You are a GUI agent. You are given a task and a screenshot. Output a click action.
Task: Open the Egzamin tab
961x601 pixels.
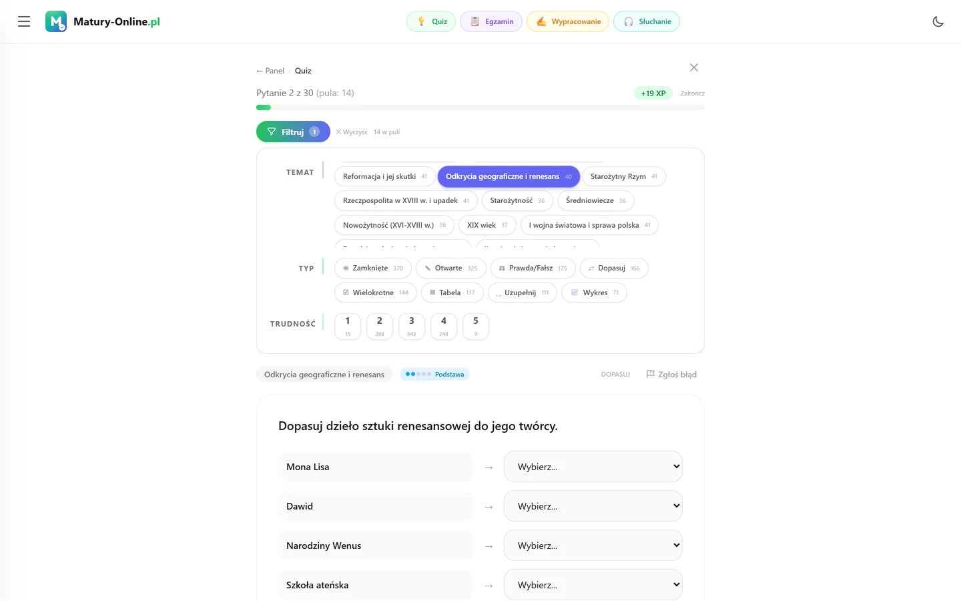(491, 21)
